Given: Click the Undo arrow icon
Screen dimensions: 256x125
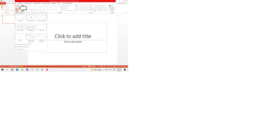Looking at the screenshot, I should click(6, 1).
